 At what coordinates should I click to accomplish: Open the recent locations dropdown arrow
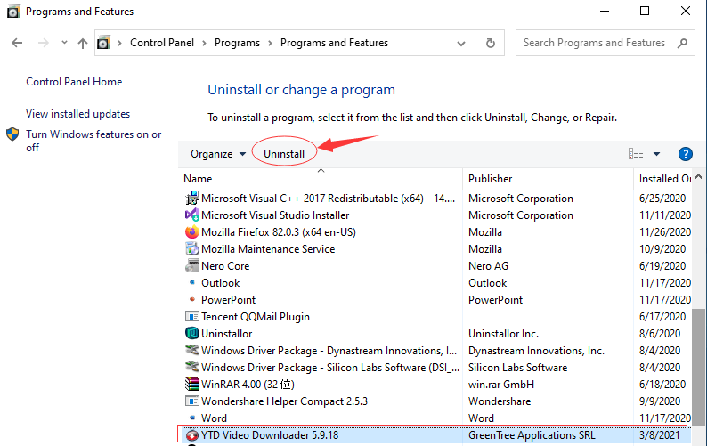click(x=64, y=43)
